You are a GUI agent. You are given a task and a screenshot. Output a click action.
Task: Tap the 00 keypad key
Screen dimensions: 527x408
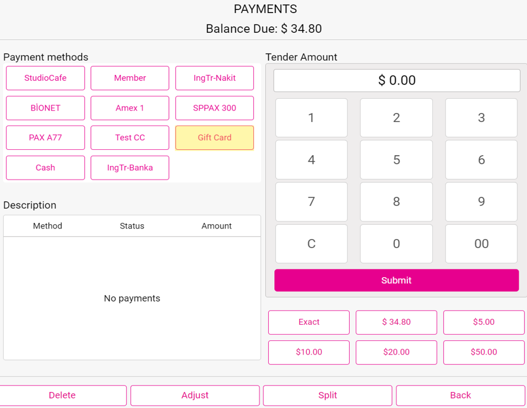coord(481,244)
